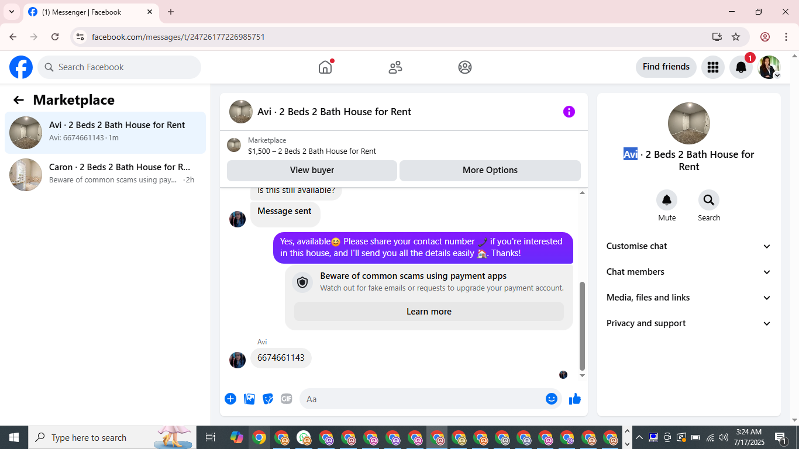Click the View buyer button
This screenshot has height=449, width=799.
[x=312, y=170]
